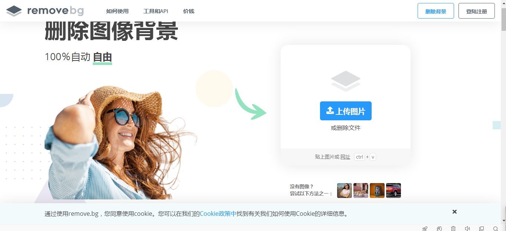Select the phone sample thumbnail
This screenshot has width=506, height=231.
coord(377,191)
